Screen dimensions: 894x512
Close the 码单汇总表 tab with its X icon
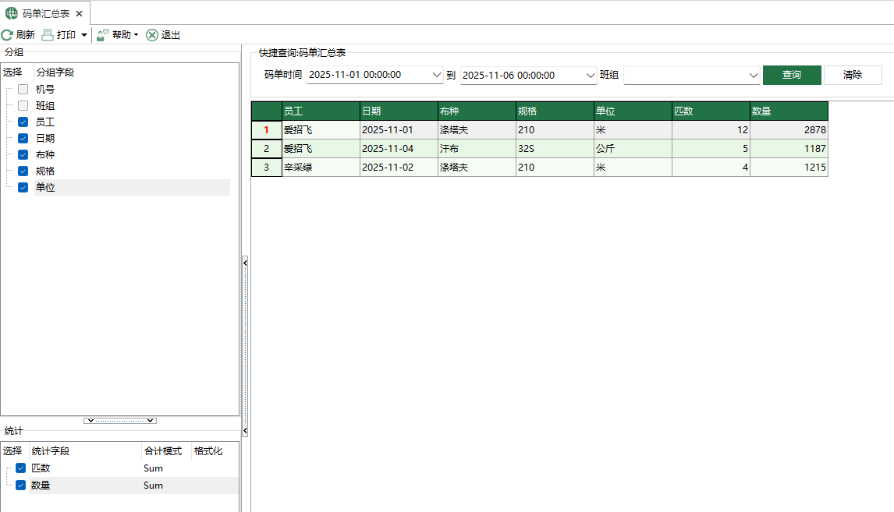(79, 13)
